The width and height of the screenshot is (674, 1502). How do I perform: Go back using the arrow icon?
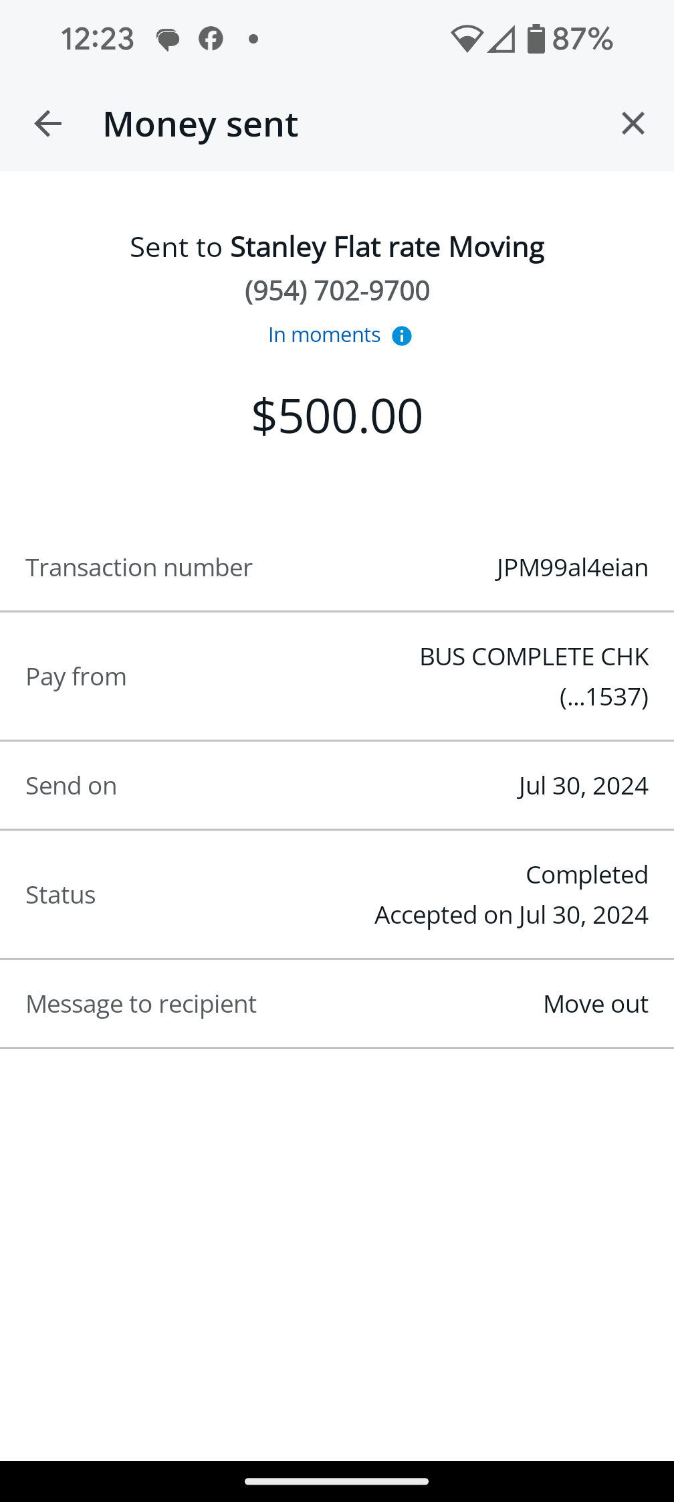pyautogui.click(x=47, y=124)
